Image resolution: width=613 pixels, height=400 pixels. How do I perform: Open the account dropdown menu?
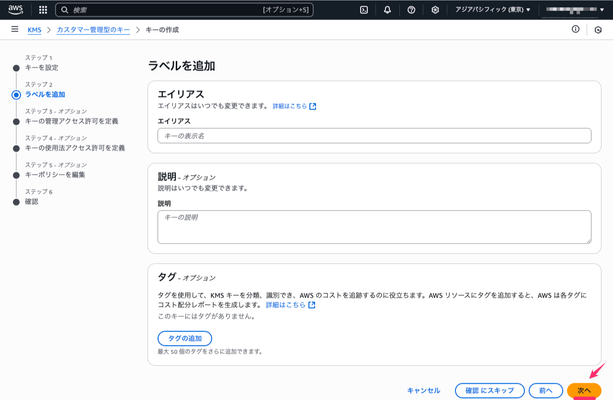point(575,10)
